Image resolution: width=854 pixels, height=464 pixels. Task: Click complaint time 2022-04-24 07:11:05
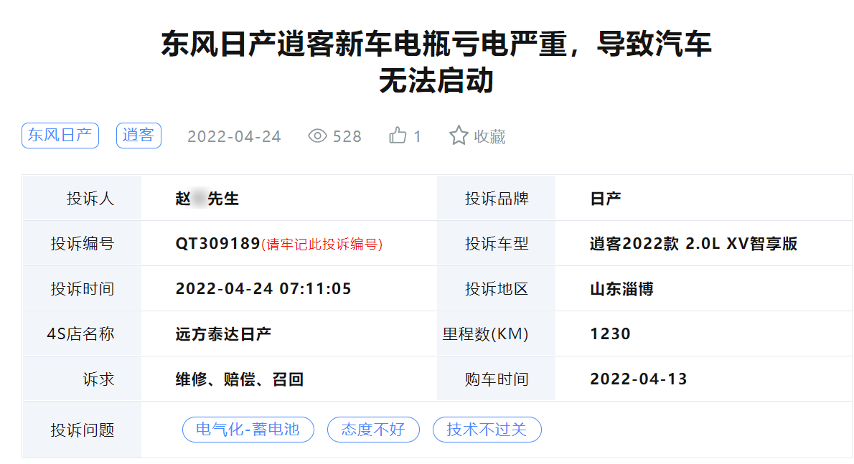263,289
